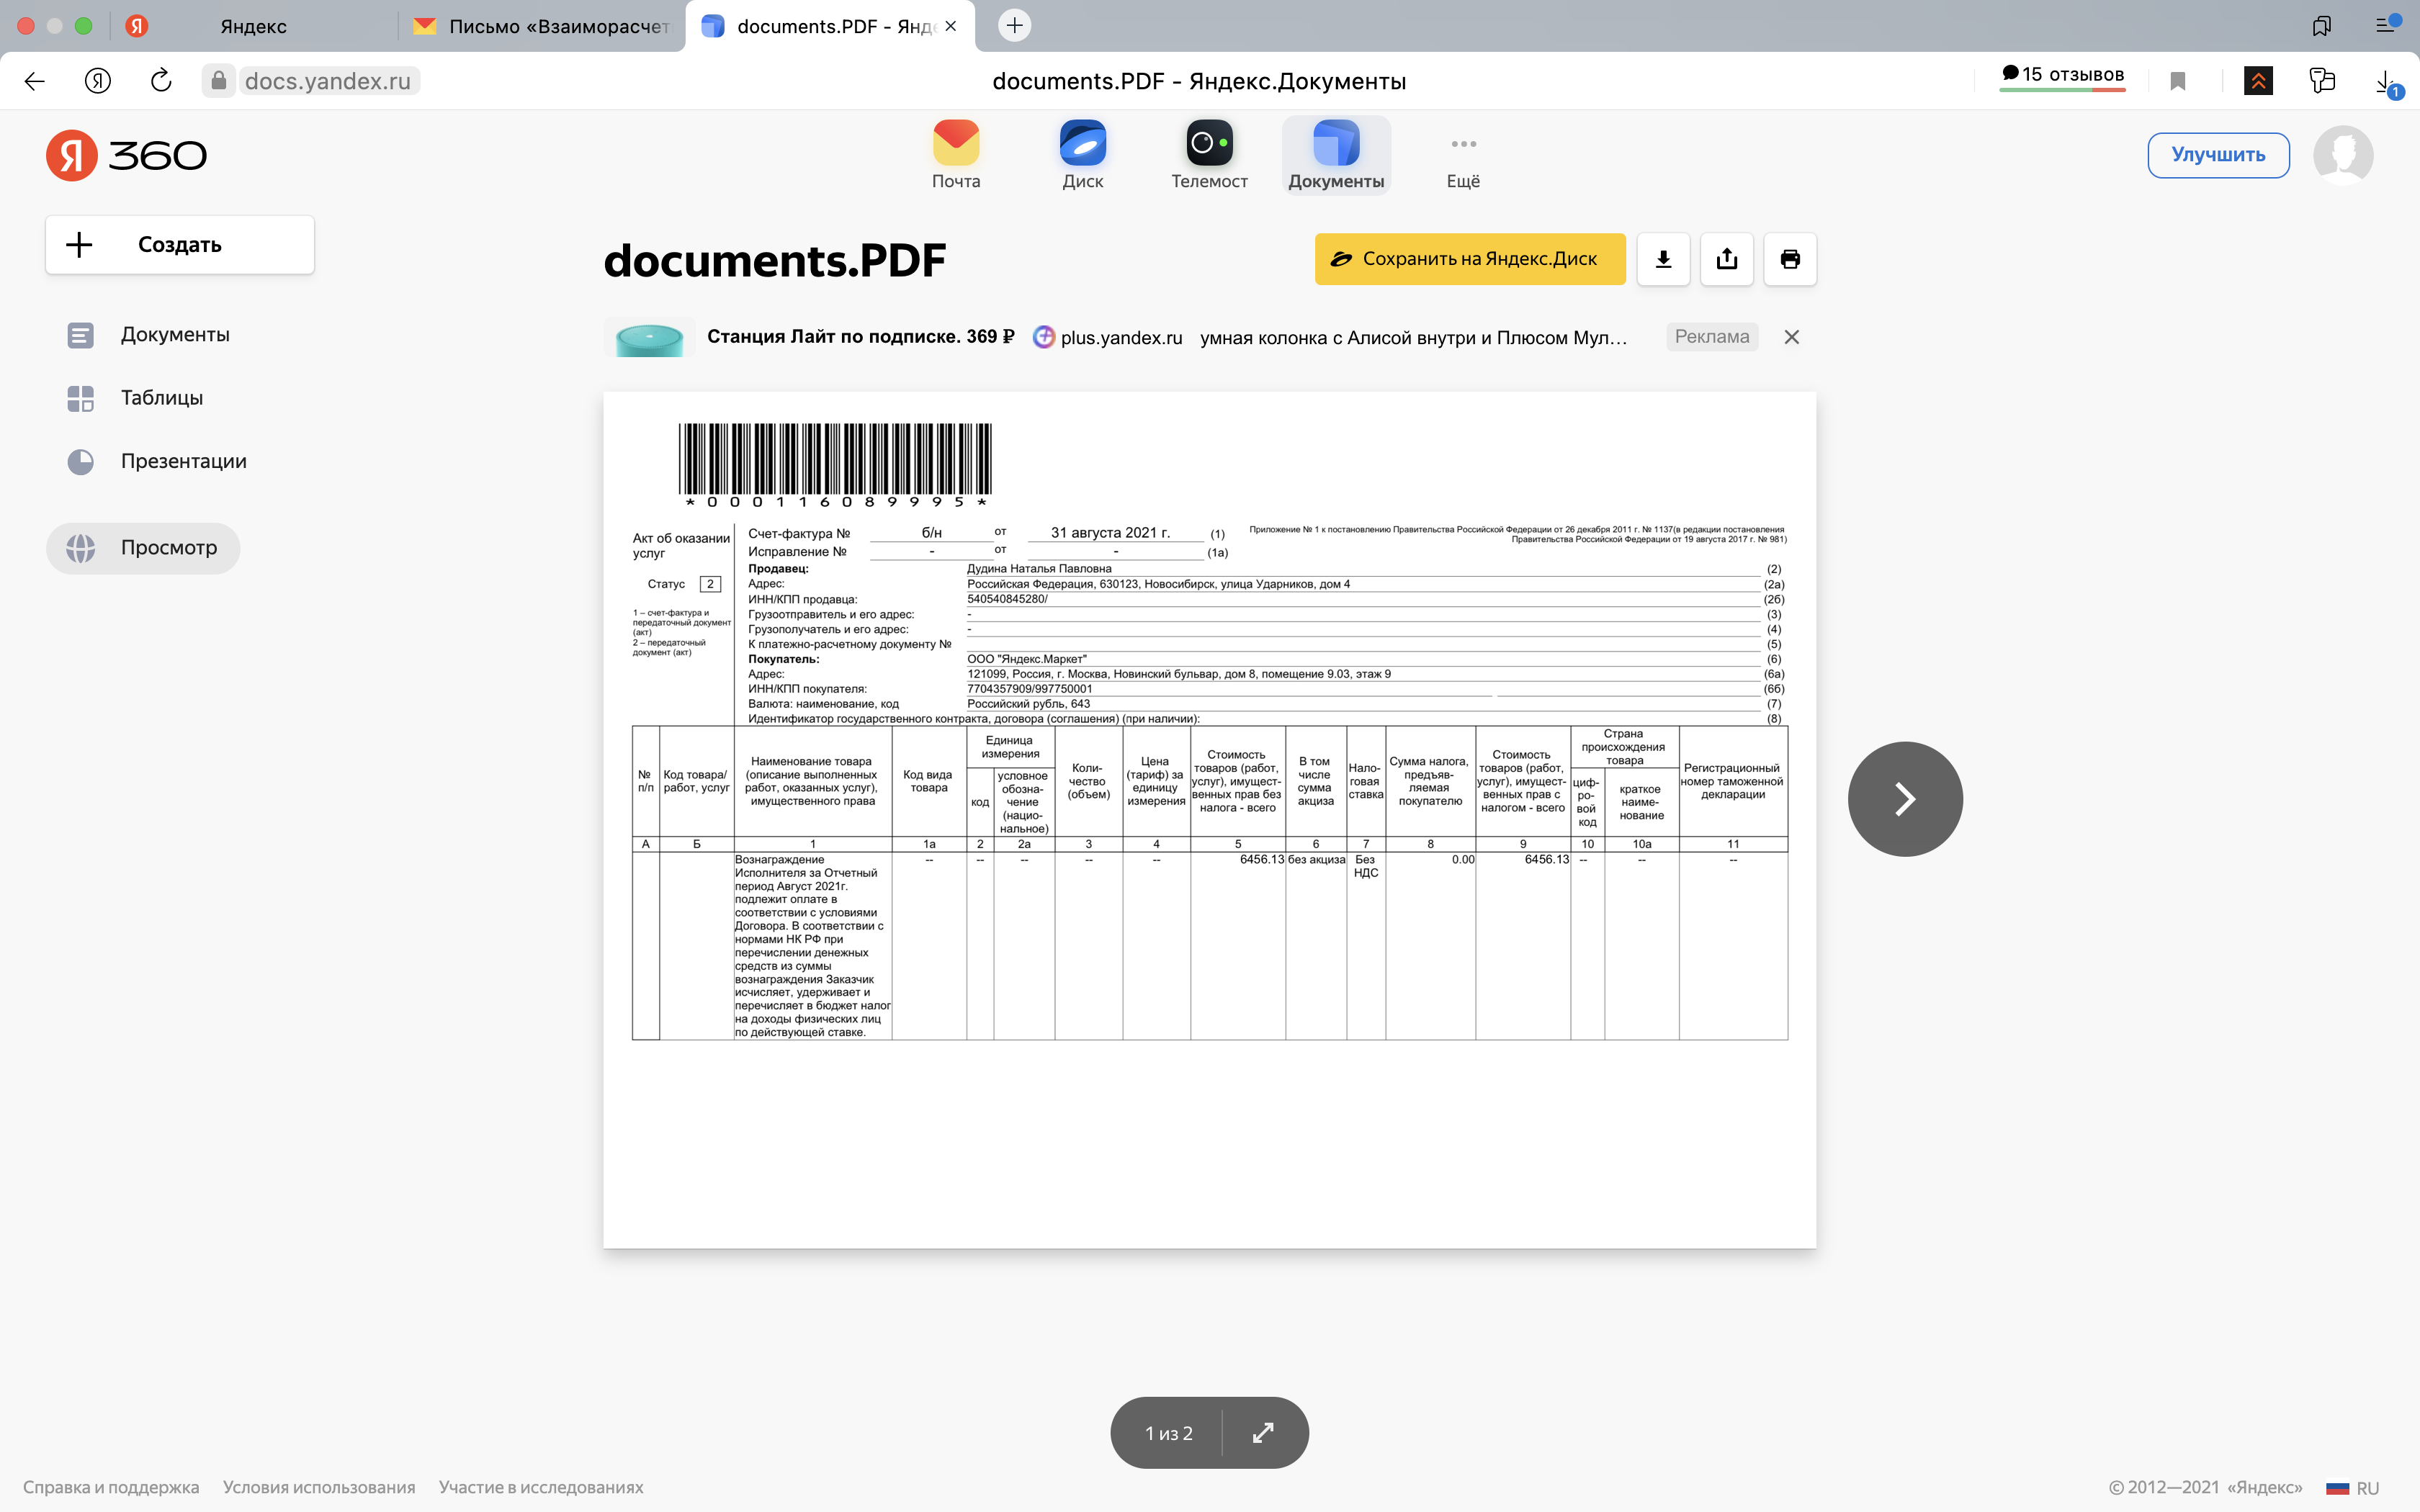Click the download file icon
Image resolution: width=2420 pixels, height=1512 pixels.
click(1663, 259)
